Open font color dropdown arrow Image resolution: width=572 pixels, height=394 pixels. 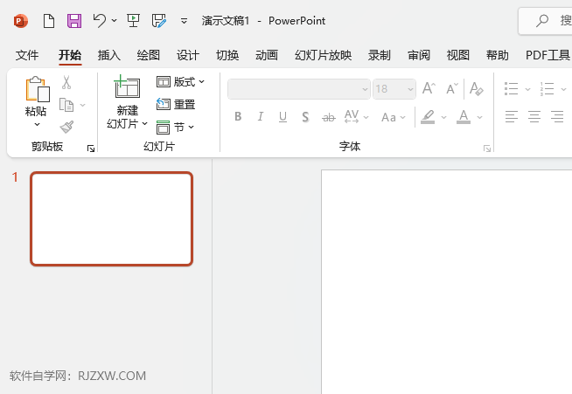tap(479, 117)
